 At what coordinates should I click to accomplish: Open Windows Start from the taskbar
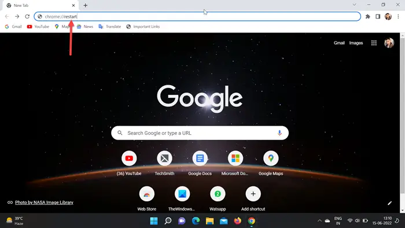point(154,221)
